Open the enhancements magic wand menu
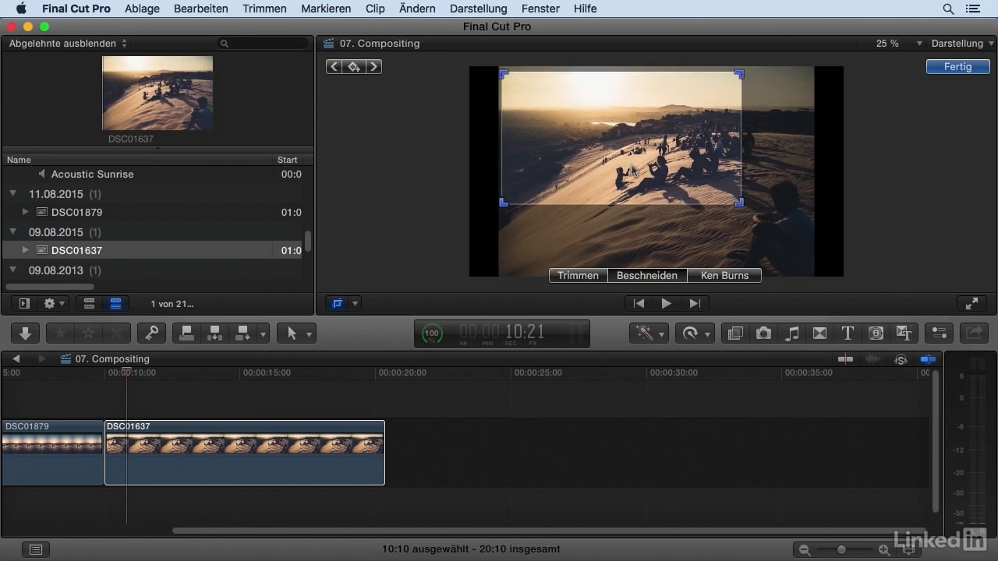 (649, 333)
